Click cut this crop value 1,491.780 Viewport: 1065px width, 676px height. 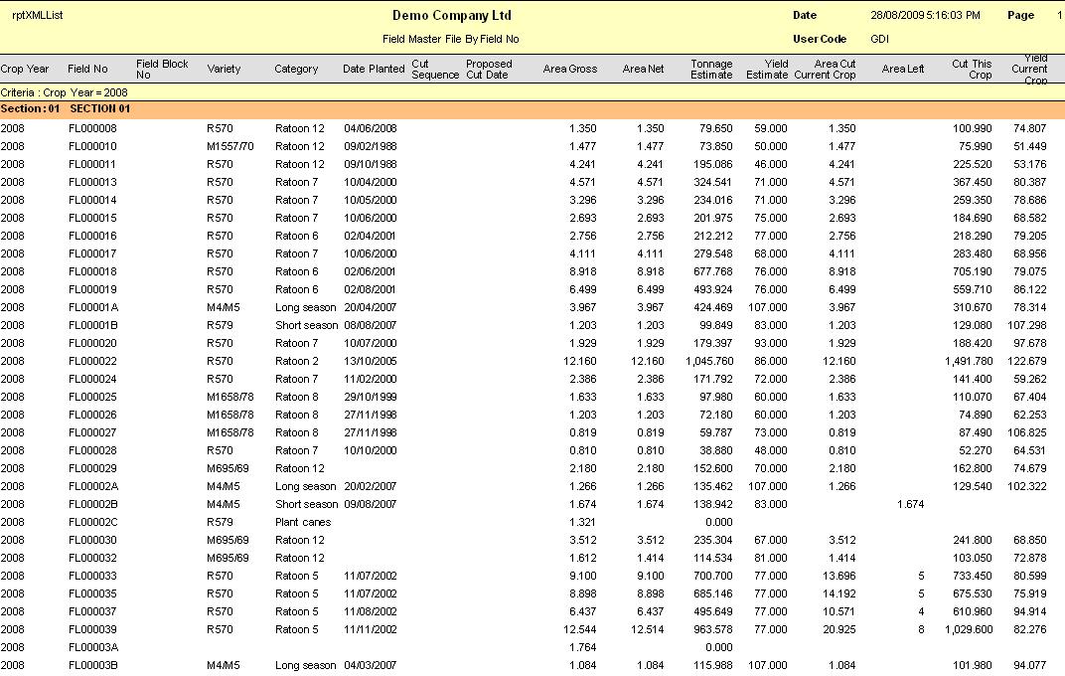969,361
